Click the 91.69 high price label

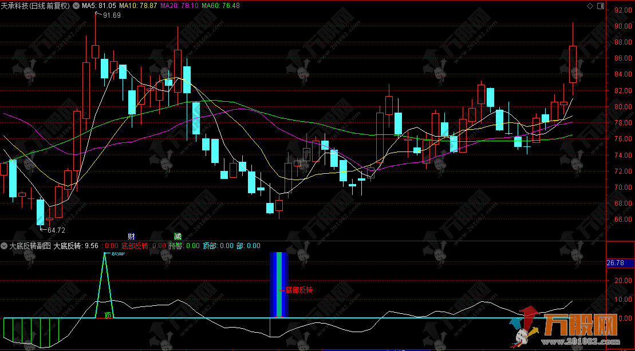(x=112, y=15)
